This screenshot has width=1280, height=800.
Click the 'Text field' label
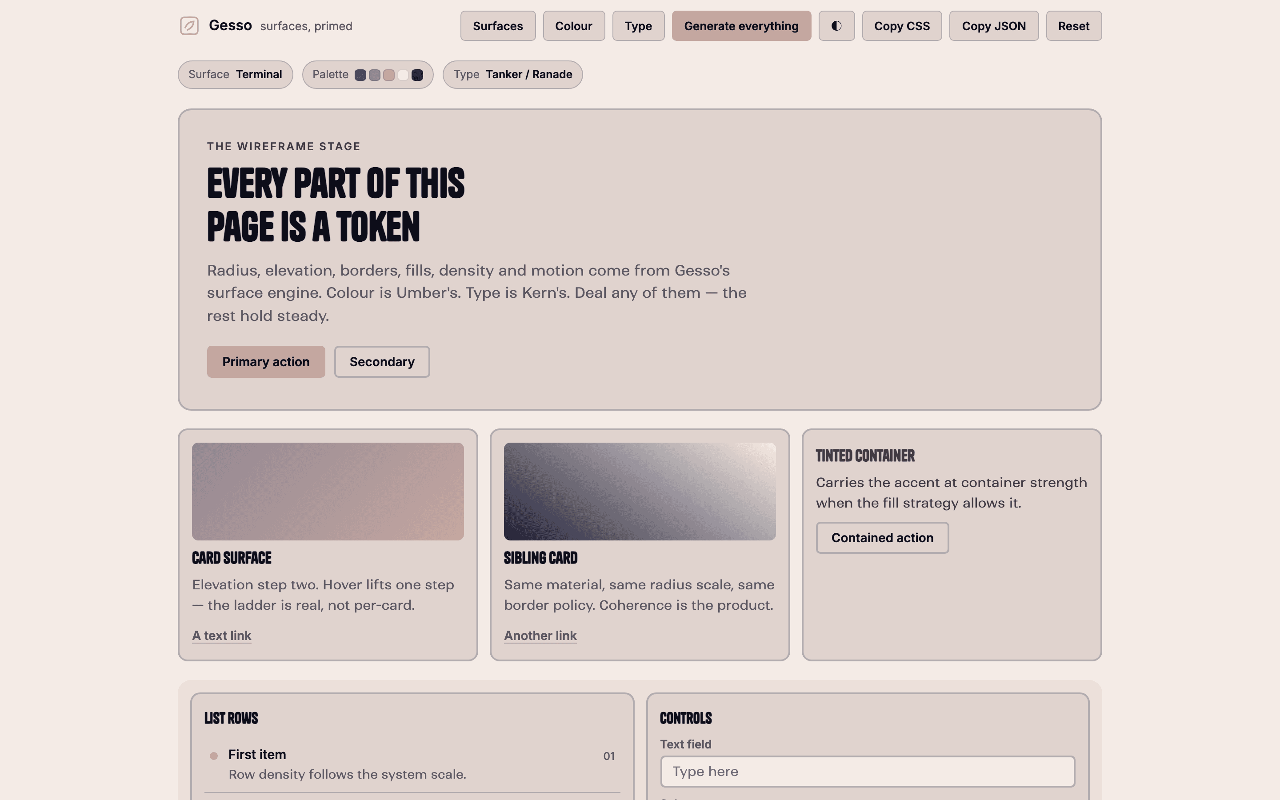click(x=686, y=744)
